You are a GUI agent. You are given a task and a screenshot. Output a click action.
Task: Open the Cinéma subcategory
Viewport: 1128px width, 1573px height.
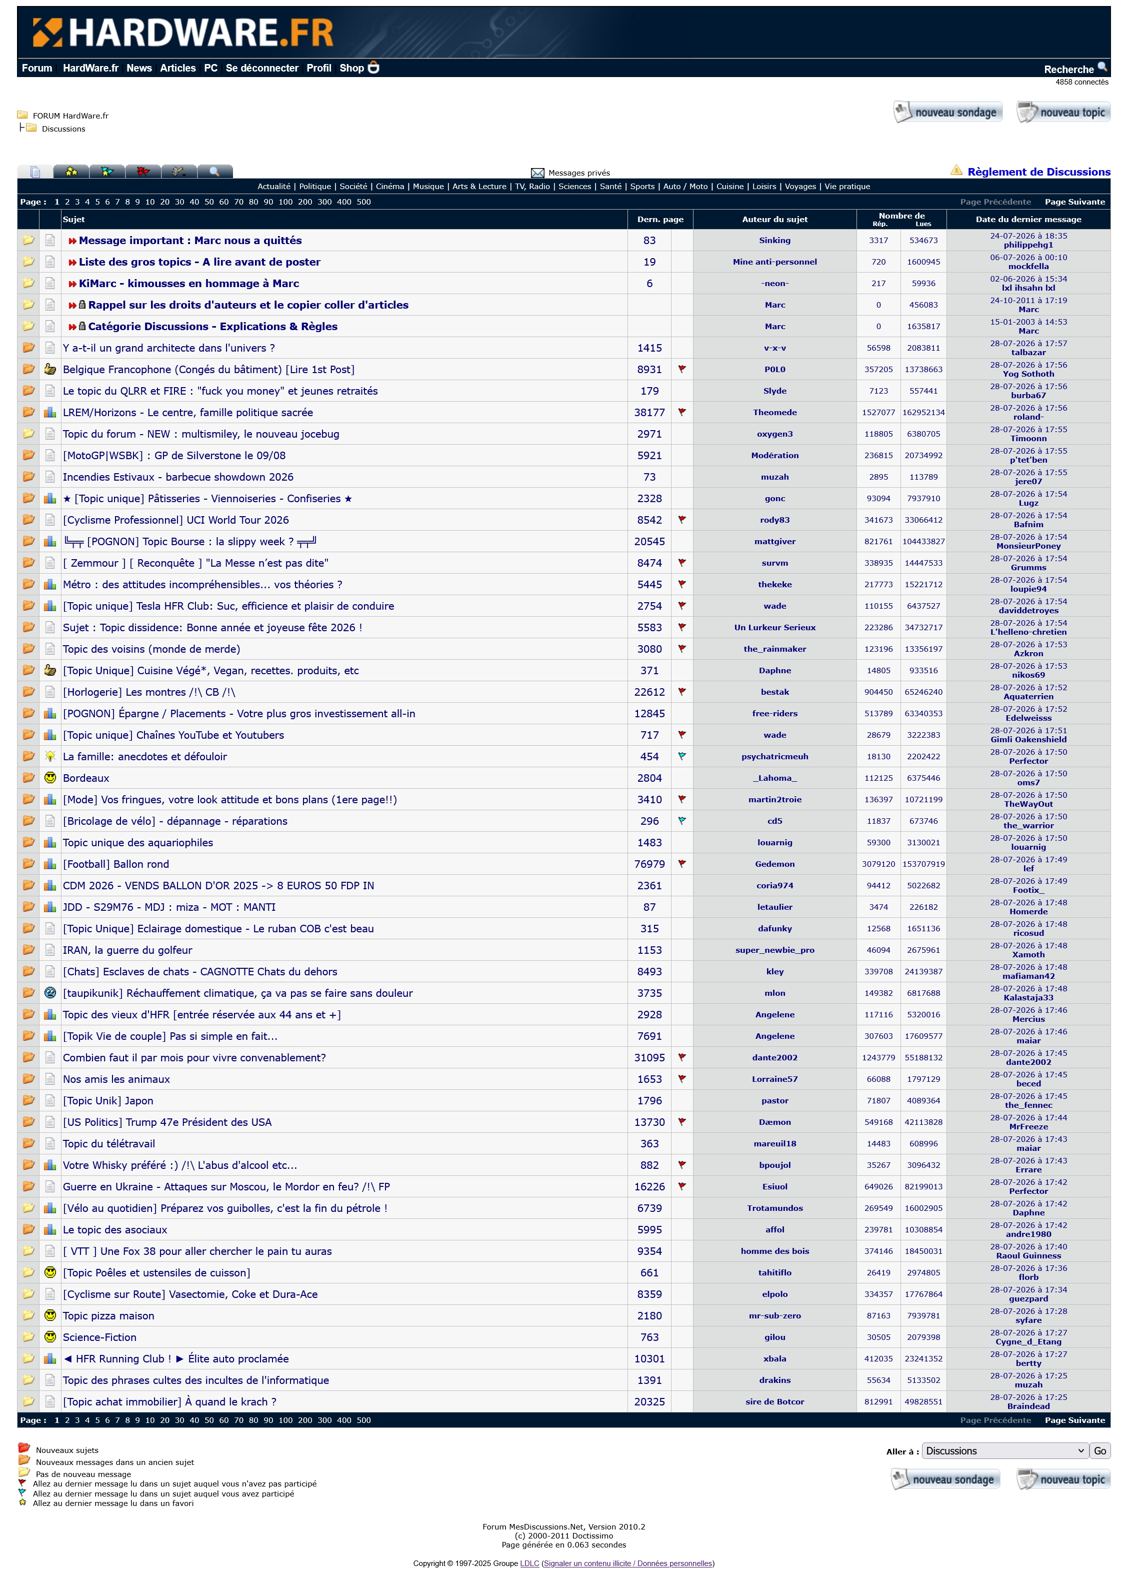[389, 187]
